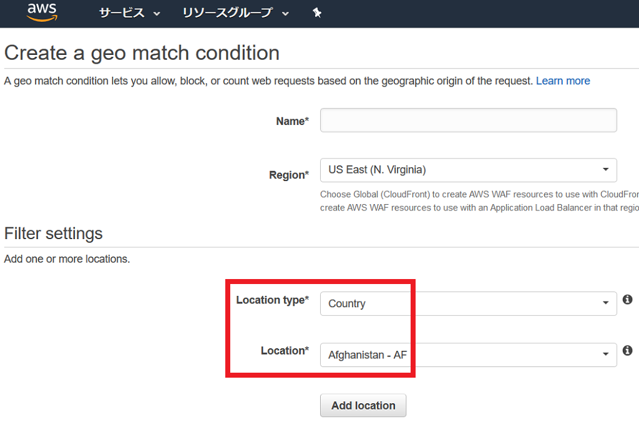Click the Add location button
639x422 pixels.
tap(363, 406)
